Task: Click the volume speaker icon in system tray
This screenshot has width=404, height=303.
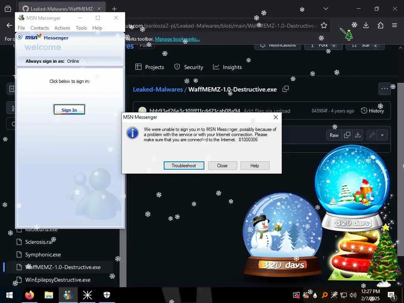Action: click(353, 295)
